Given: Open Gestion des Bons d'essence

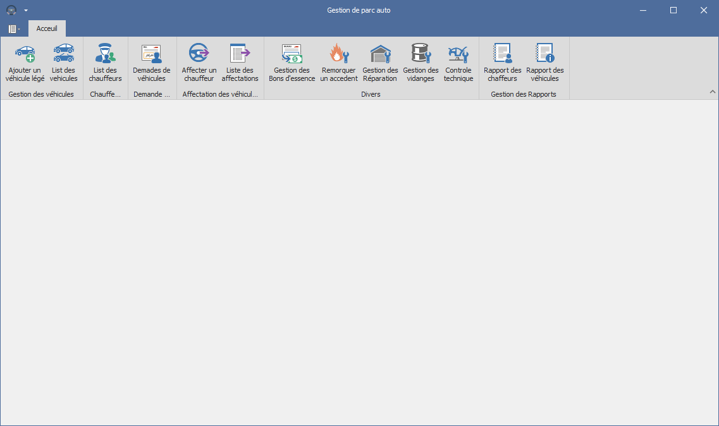Looking at the screenshot, I should (292, 63).
